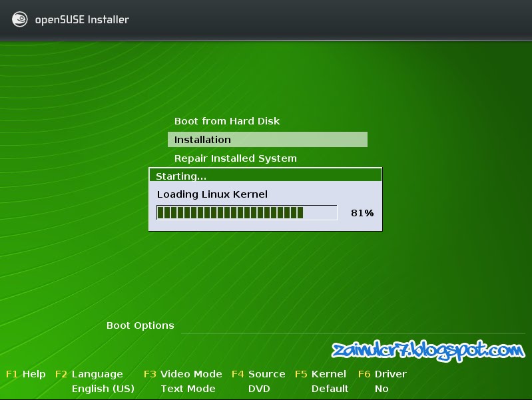Click the Starting... dialog title bar

tap(265, 176)
